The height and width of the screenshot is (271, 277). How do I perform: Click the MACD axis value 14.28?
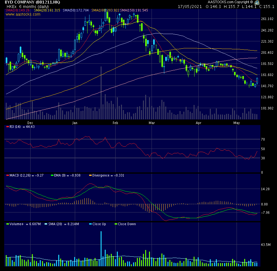click(265, 189)
